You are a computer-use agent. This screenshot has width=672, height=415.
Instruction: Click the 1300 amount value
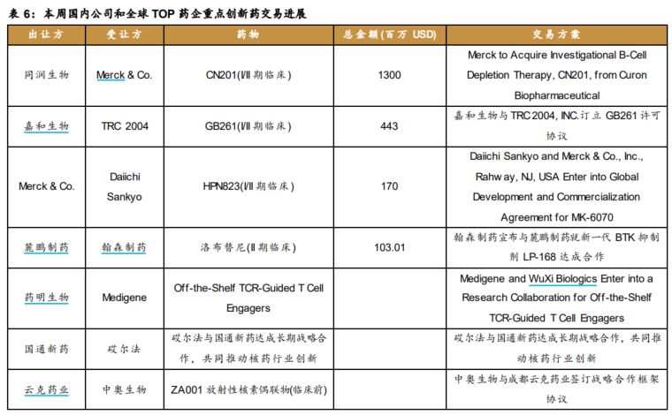(389, 75)
